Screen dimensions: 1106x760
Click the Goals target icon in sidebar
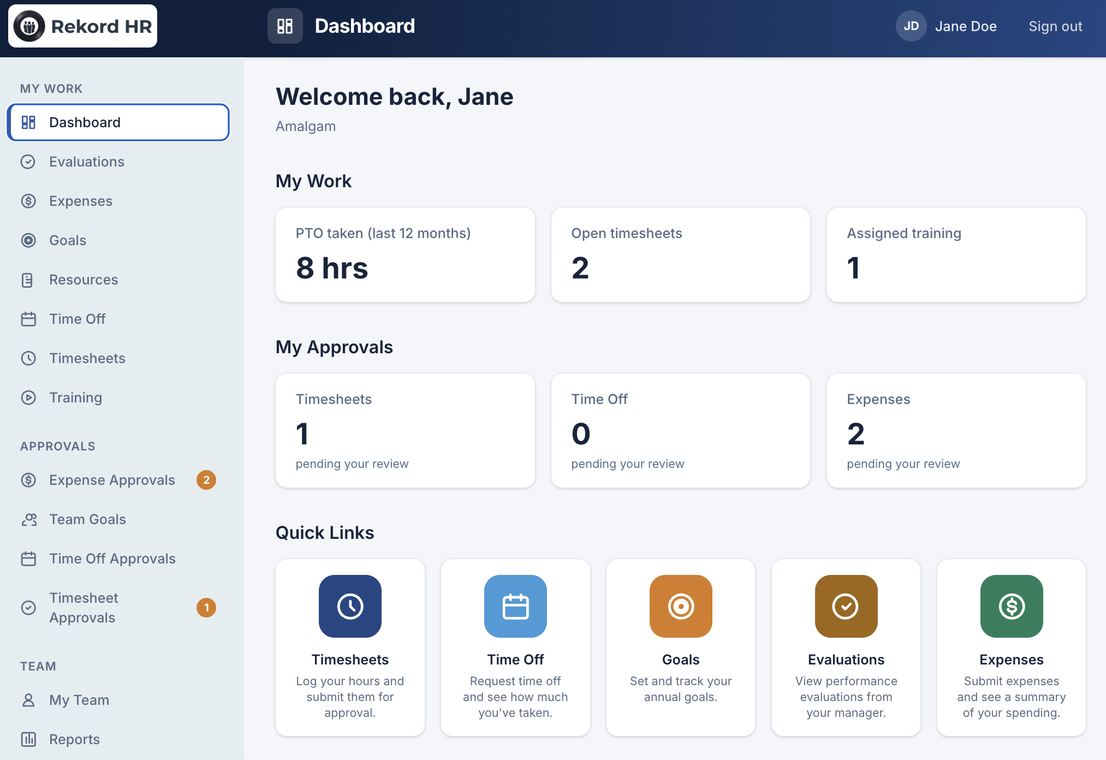tap(28, 240)
